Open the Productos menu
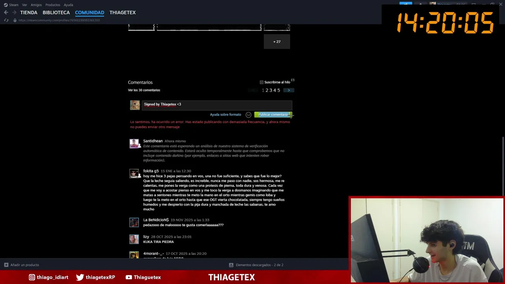Screen dimensions: 505x284 point(53,5)
